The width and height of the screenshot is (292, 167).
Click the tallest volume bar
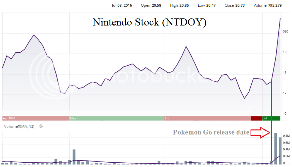click(x=276, y=148)
